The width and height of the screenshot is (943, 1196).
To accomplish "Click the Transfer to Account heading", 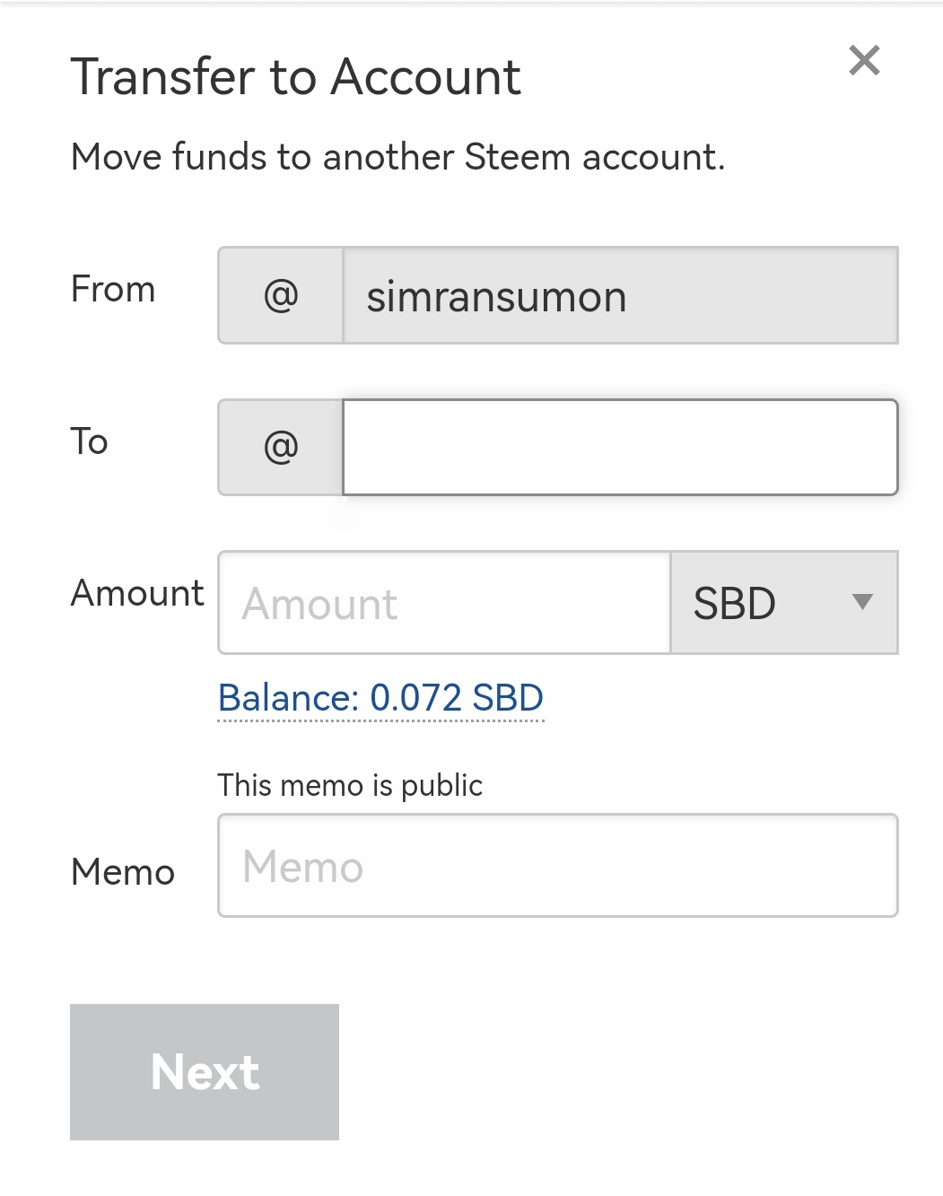I will tap(295, 76).
